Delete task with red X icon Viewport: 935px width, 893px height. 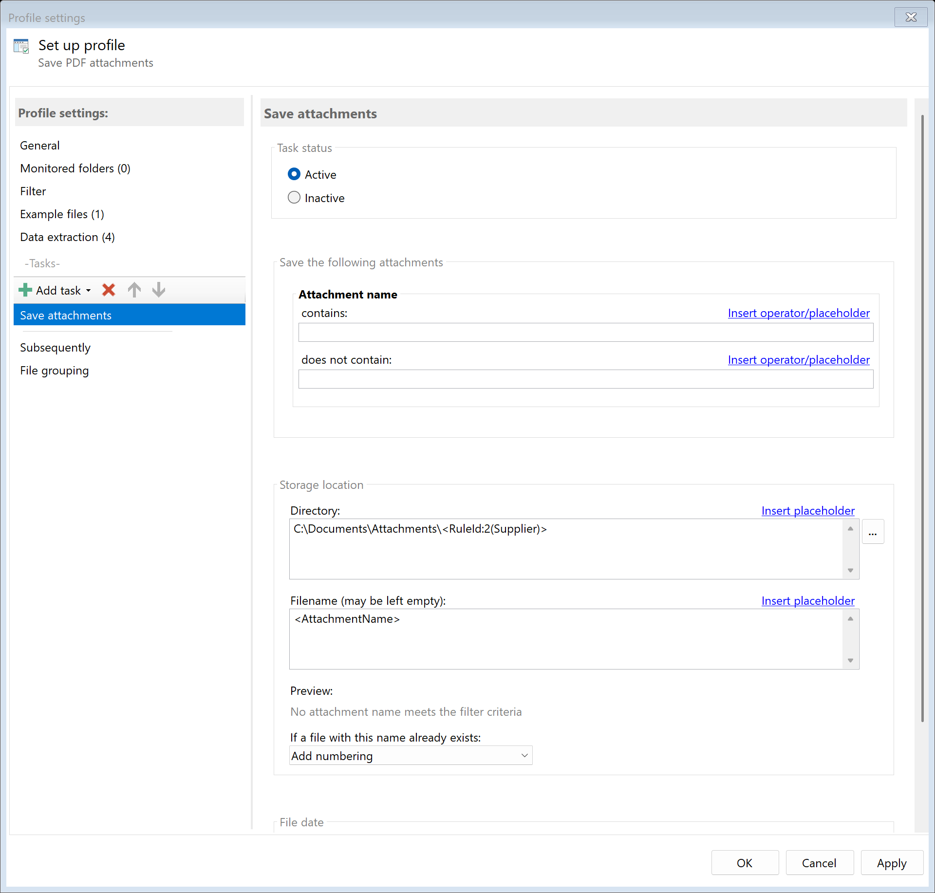tap(109, 290)
